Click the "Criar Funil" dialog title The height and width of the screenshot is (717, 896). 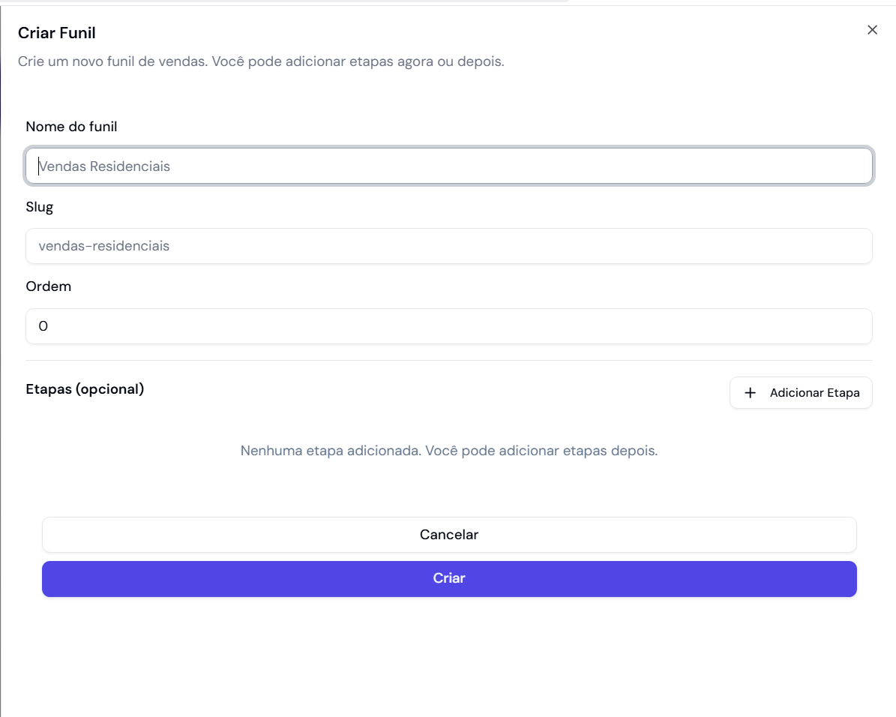click(x=57, y=33)
